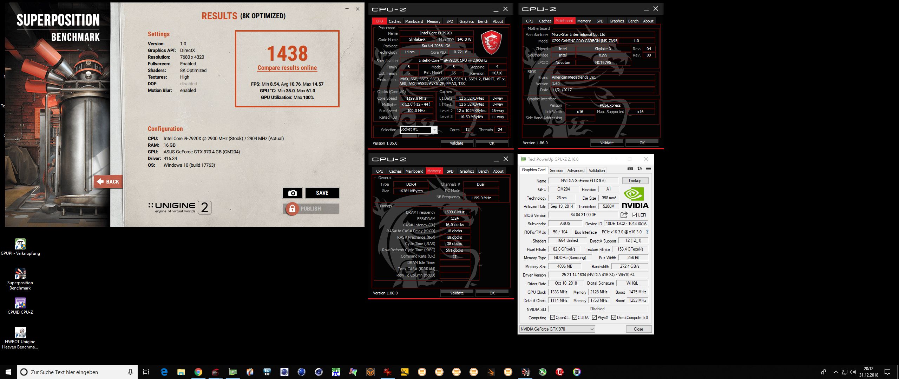The width and height of the screenshot is (899, 379).
Task: Open Google Chrome from the taskbar
Action: click(198, 372)
